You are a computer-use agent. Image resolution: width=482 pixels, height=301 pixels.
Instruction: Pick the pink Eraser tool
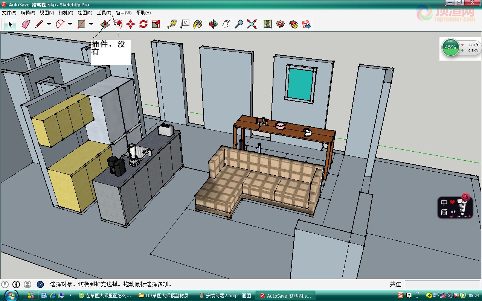(x=26, y=24)
